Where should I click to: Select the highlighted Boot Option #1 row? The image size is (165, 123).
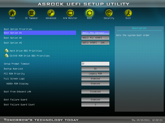point(40,33)
